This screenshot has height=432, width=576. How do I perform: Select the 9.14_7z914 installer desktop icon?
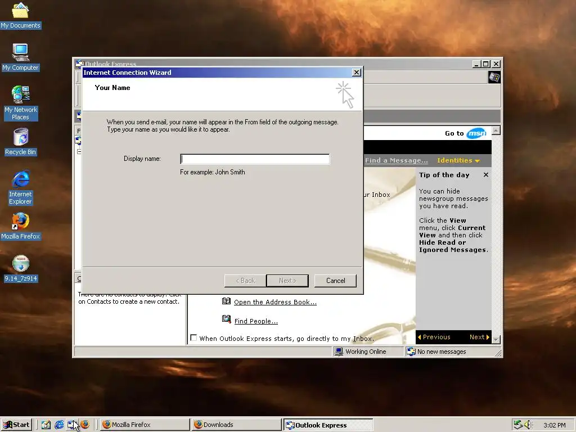click(21, 269)
